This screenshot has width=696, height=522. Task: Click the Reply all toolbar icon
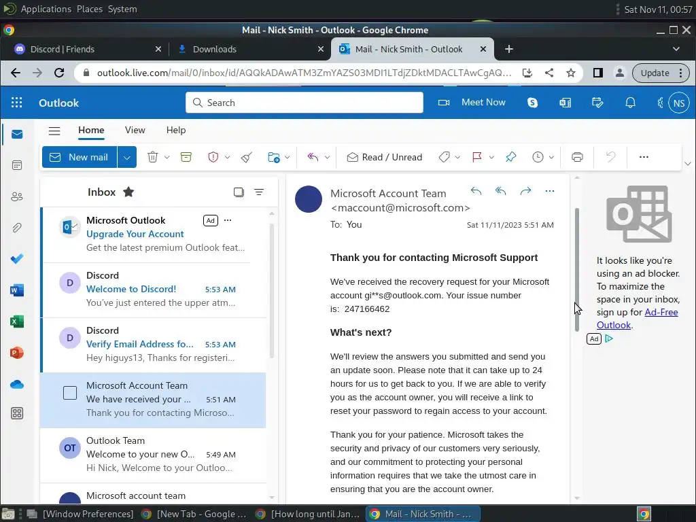point(313,157)
